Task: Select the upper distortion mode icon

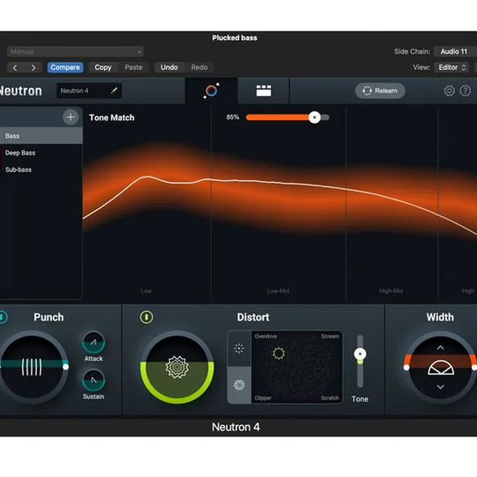Action: (x=239, y=348)
